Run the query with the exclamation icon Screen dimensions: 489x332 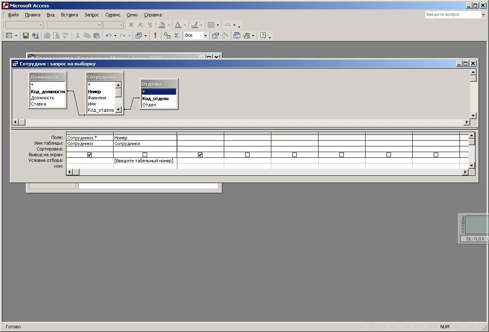pyautogui.click(x=155, y=36)
